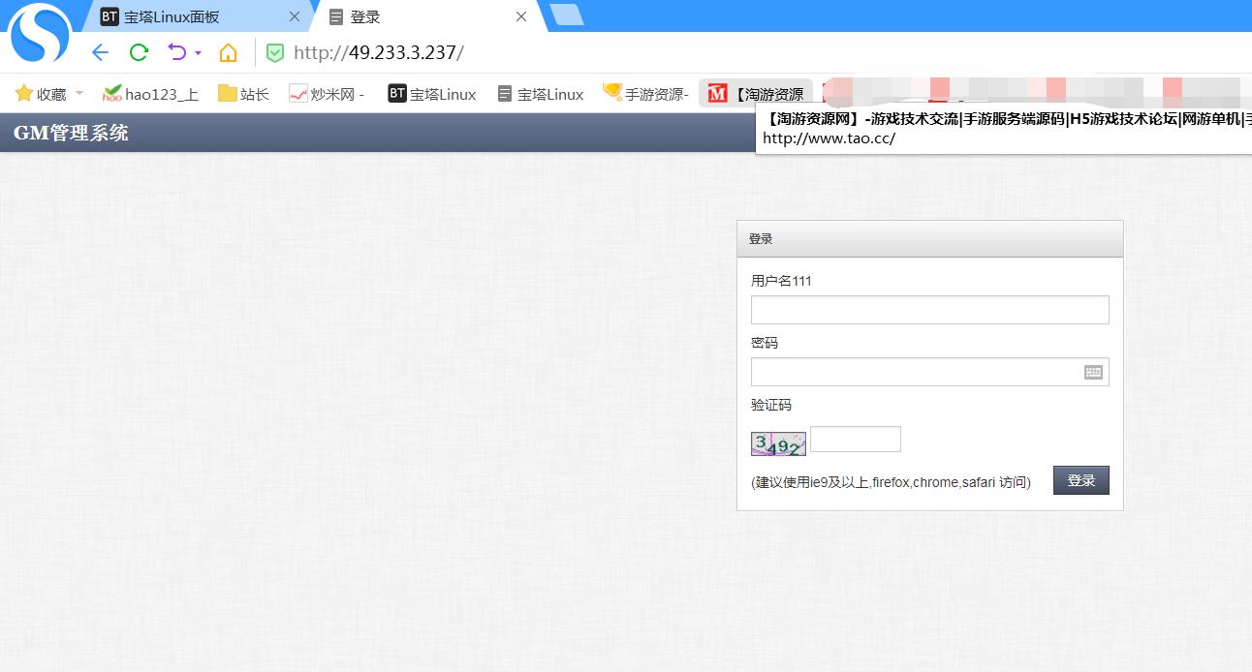Open the virtual keyboard icon in password field
This screenshot has height=672, width=1252.
[1093, 372]
